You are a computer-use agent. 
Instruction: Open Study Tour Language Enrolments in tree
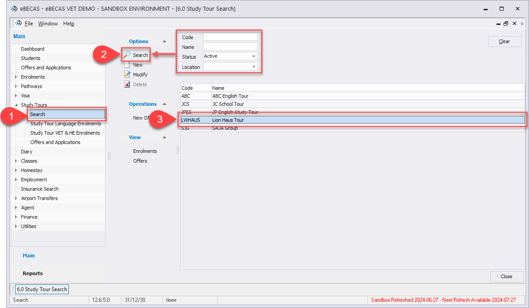(65, 124)
